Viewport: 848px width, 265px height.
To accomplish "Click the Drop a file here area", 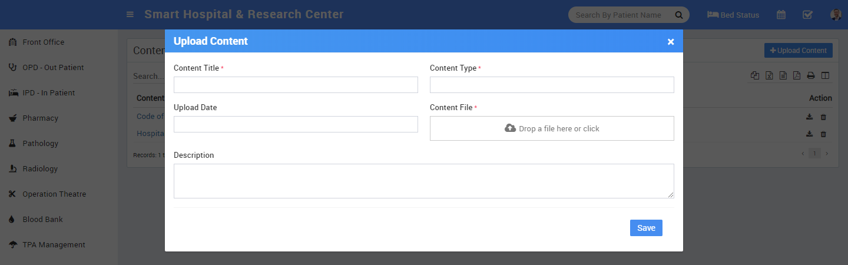I will click(x=552, y=128).
